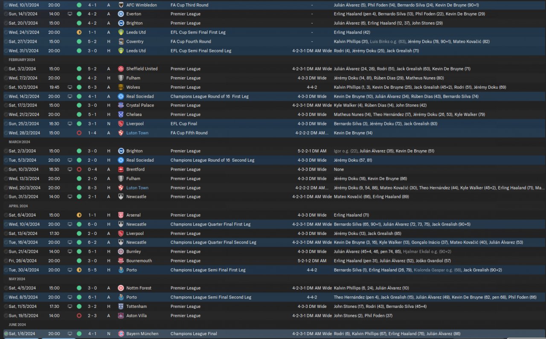Viewport: 546px width, 339px height.
Task: Select the Arsenal club badge
Action: (121, 215)
